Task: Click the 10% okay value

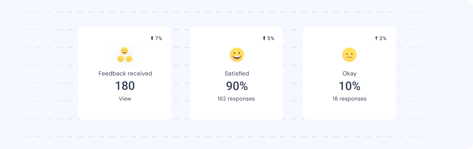Action: [349, 86]
